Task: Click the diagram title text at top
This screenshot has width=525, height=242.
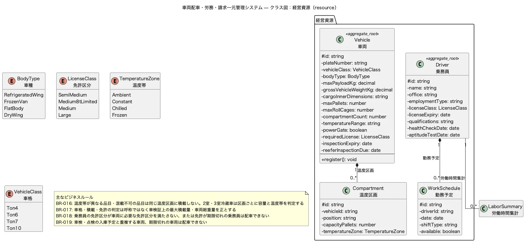Action: pos(260,7)
